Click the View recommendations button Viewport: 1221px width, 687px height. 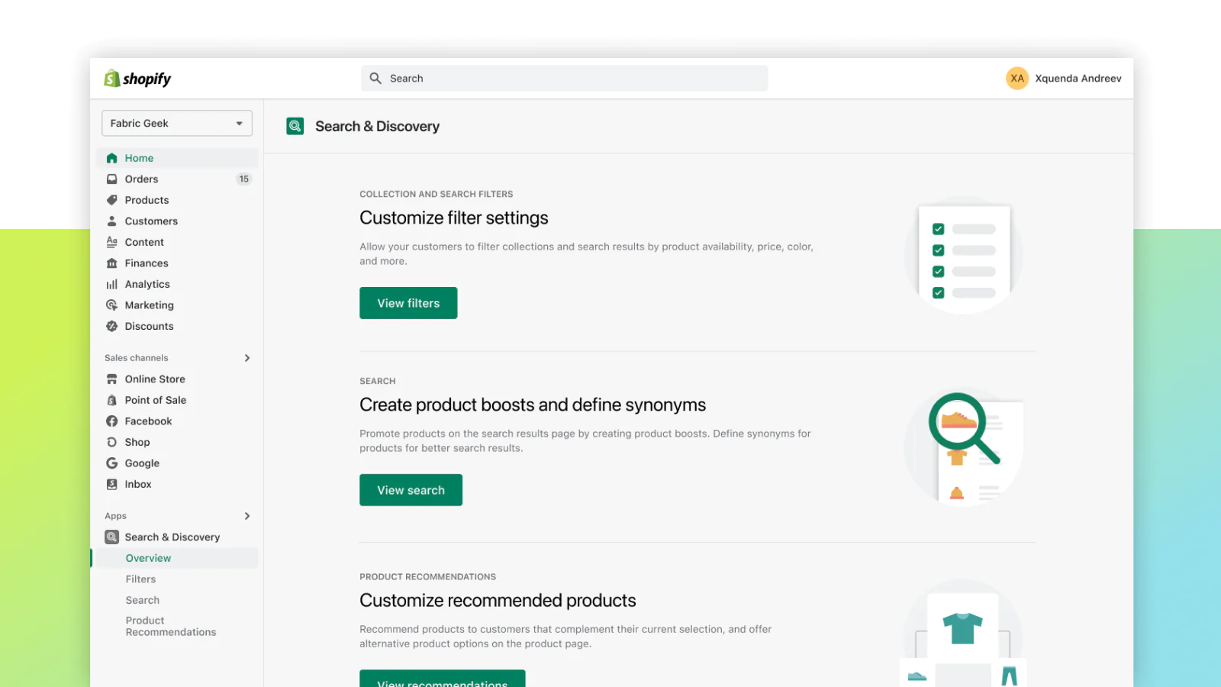click(442, 679)
